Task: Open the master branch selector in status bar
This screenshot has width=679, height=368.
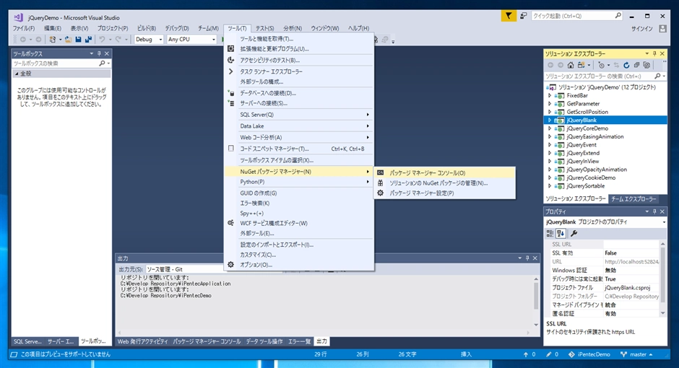Action: pyautogui.click(x=636, y=354)
